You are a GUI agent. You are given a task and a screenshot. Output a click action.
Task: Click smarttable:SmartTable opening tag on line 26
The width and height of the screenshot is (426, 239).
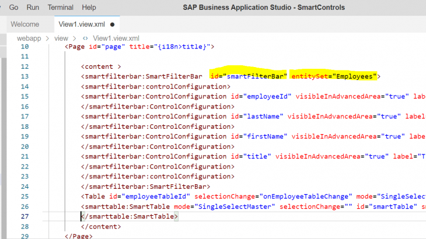point(125,206)
